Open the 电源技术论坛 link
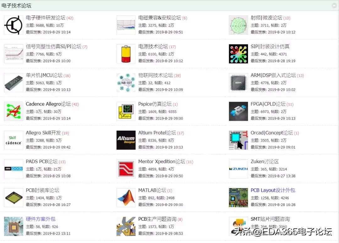 [153, 46]
